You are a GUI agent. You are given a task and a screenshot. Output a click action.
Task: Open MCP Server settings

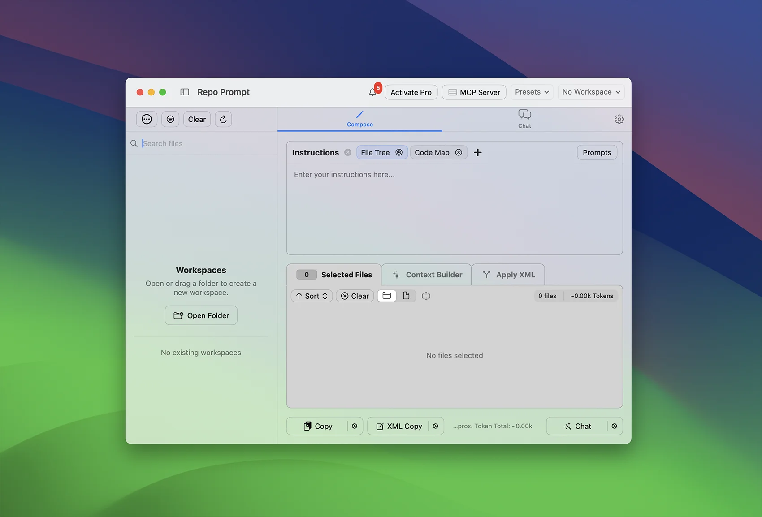474,92
